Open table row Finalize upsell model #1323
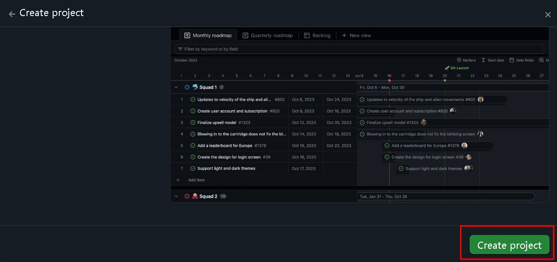The width and height of the screenshot is (557, 262). click(x=264, y=122)
